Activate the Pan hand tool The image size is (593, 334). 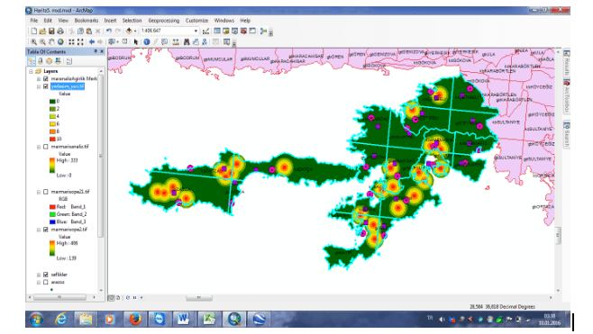click(x=51, y=42)
